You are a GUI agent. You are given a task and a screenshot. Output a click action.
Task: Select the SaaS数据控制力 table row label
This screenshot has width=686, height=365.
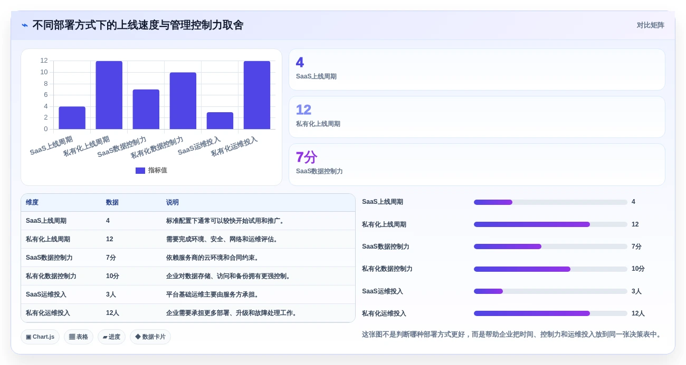coord(49,258)
